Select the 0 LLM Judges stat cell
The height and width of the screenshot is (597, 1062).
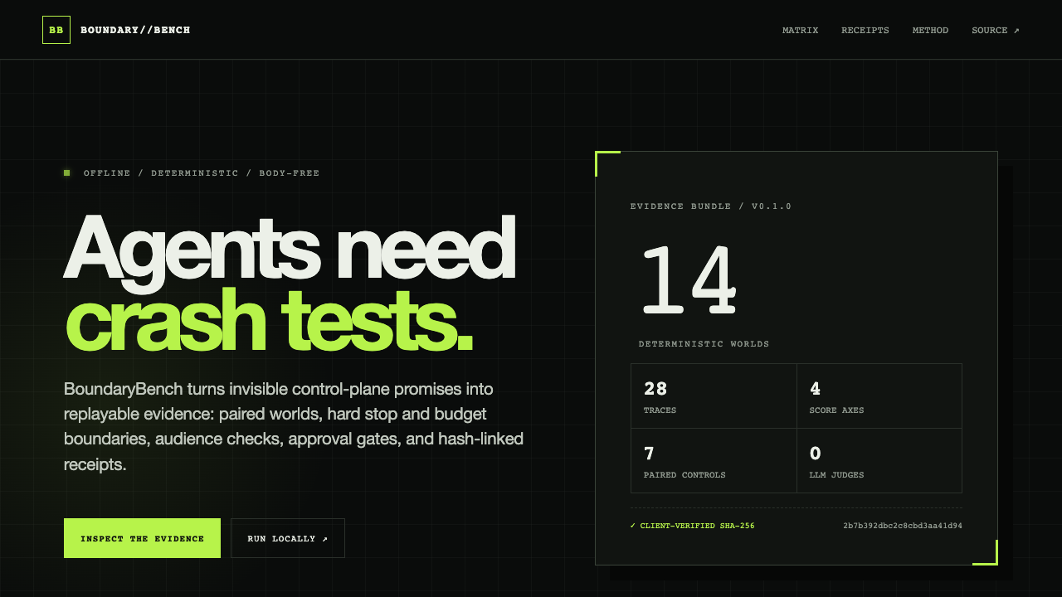879,461
